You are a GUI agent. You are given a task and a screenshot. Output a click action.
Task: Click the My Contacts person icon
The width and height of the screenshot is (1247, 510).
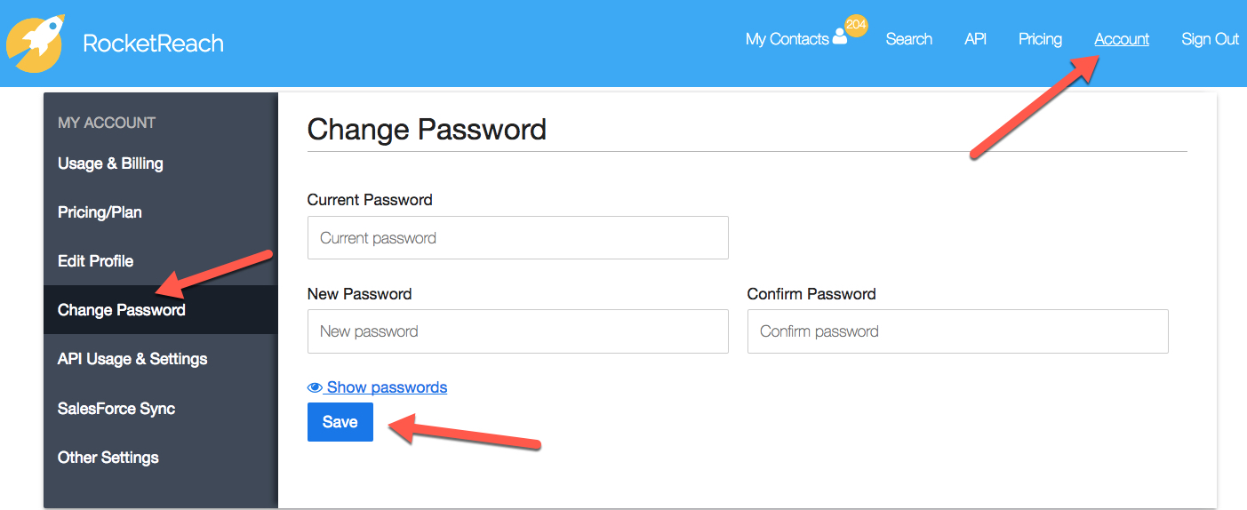click(840, 38)
